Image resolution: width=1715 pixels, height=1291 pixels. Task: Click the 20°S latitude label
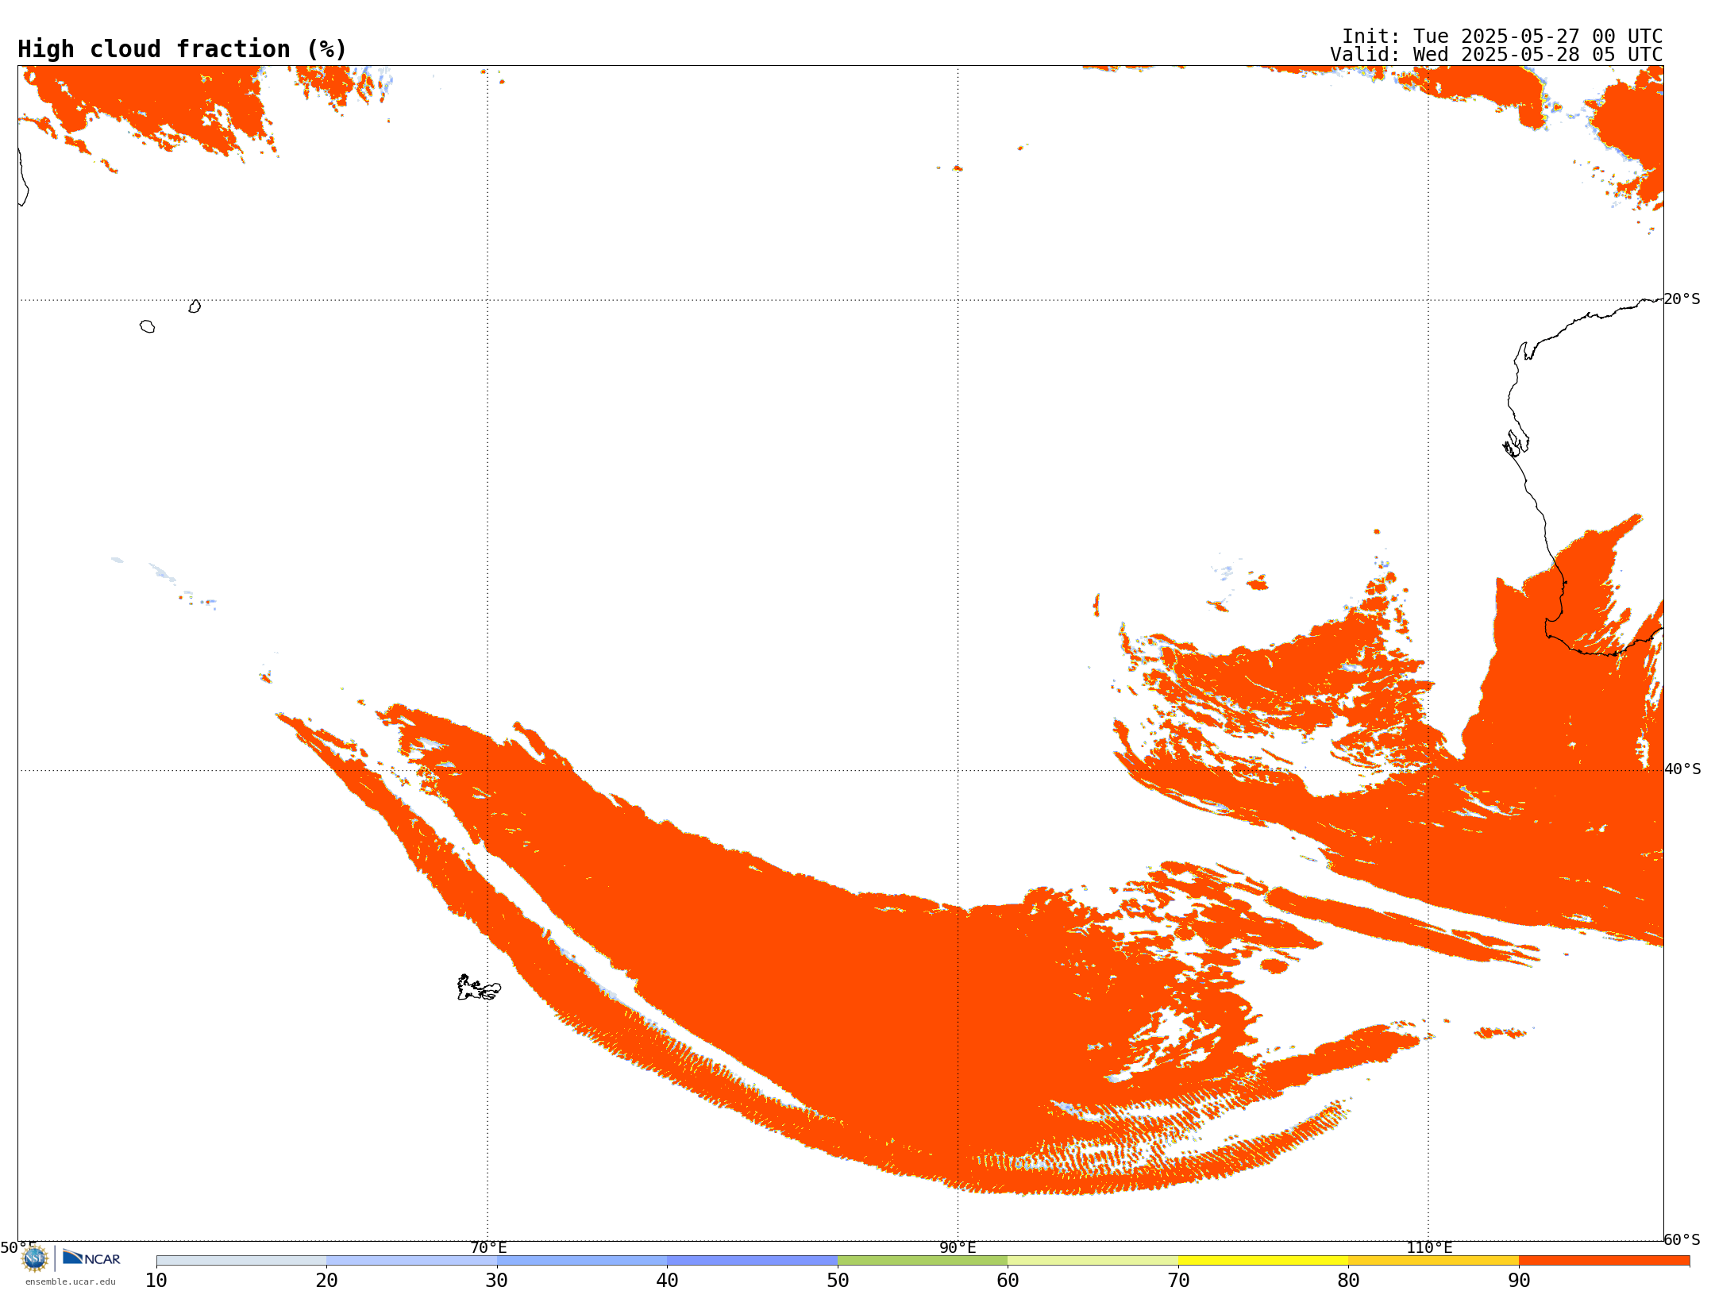(1682, 299)
